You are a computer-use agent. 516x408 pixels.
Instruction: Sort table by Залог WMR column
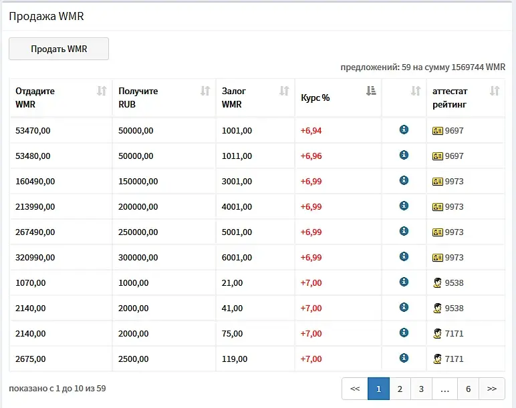pyautogui.click(x=284, y=91)
